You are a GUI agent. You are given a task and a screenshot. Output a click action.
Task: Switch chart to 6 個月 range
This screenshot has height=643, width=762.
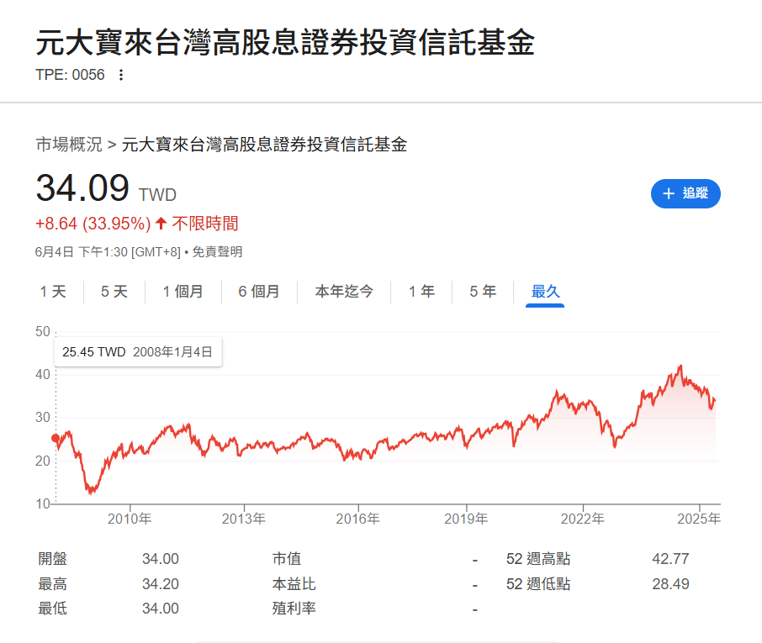click(x=259, y=292)
